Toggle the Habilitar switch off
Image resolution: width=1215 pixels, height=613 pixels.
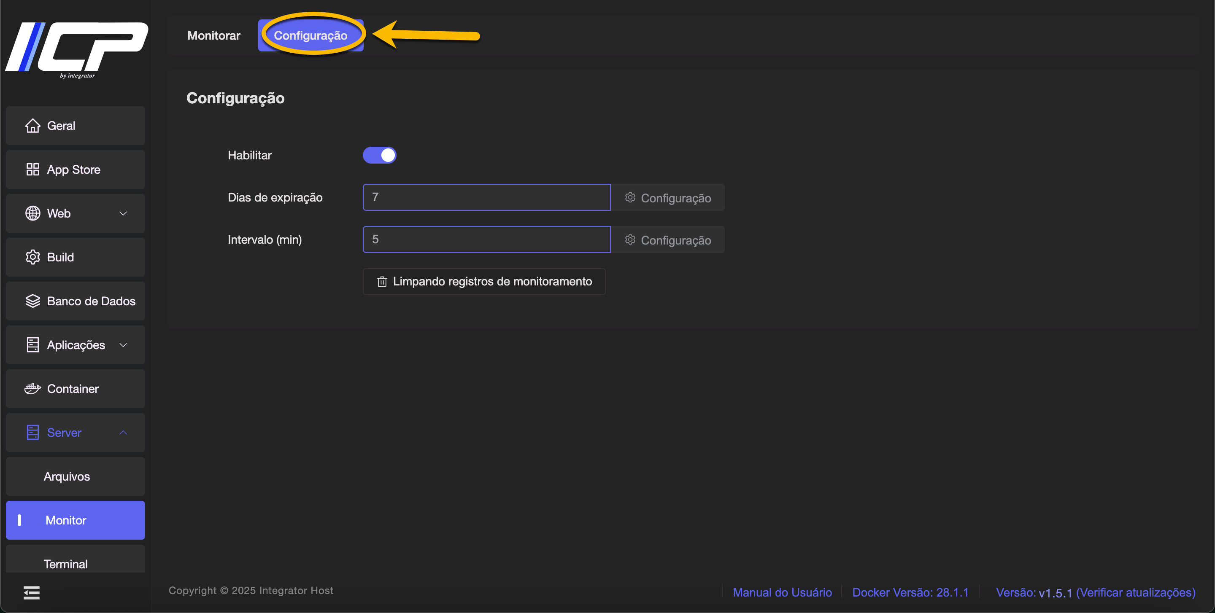pyautogui.click(x=379, y=155)
